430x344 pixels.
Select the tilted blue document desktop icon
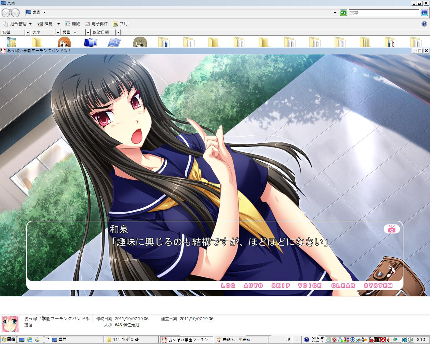point(114,42)
